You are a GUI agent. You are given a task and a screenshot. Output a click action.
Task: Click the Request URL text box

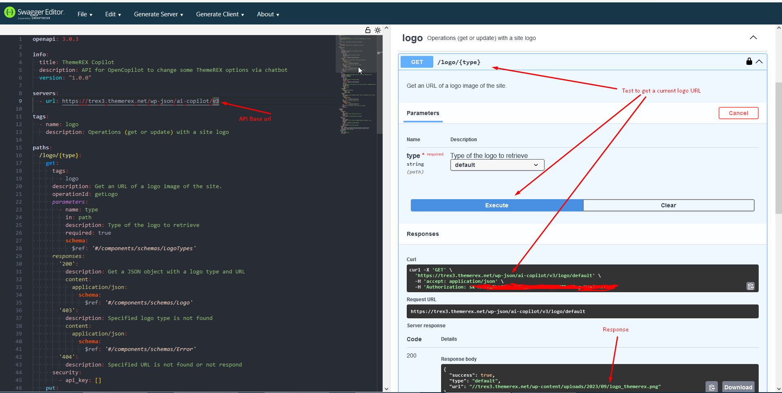[583, 311]
